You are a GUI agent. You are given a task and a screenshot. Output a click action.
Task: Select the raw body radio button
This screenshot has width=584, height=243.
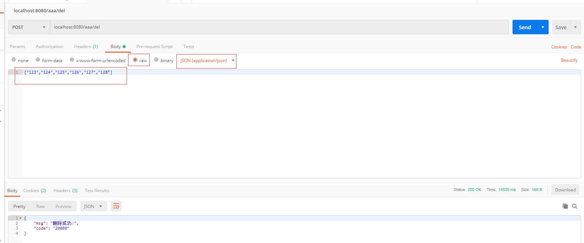pyautogui.click(x=135, y=60)
